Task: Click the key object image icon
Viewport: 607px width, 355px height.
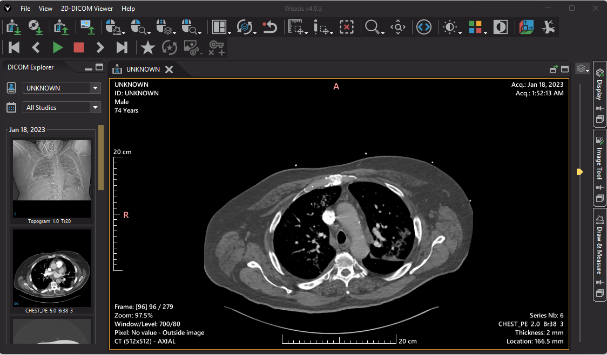Action: [x=191, y=48]
